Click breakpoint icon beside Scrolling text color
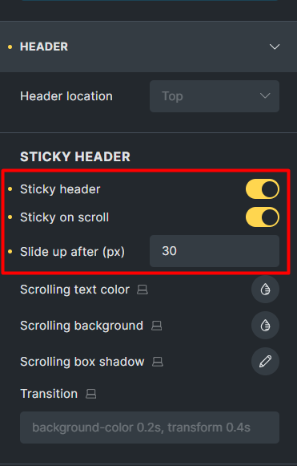The width and height of the screenshot is (297, 466). 142,290
